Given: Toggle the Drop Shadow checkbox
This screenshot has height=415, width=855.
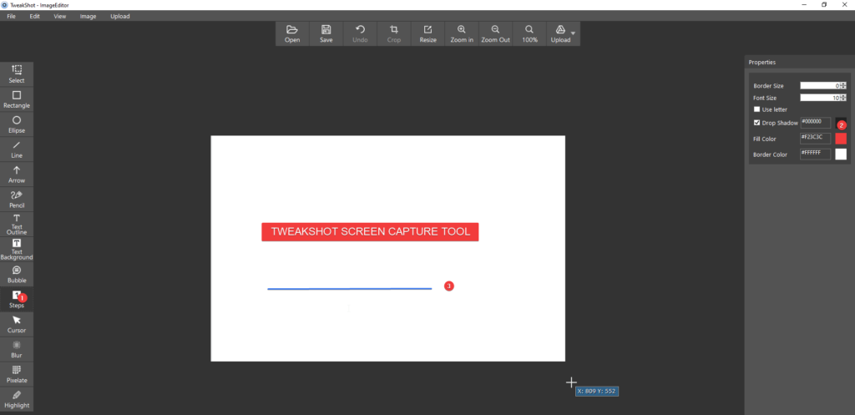Looking at the screenshot, I should tap(756, 123).
